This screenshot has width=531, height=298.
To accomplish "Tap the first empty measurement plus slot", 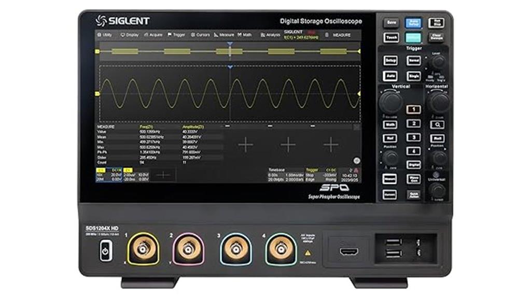I will coord(245,145).
